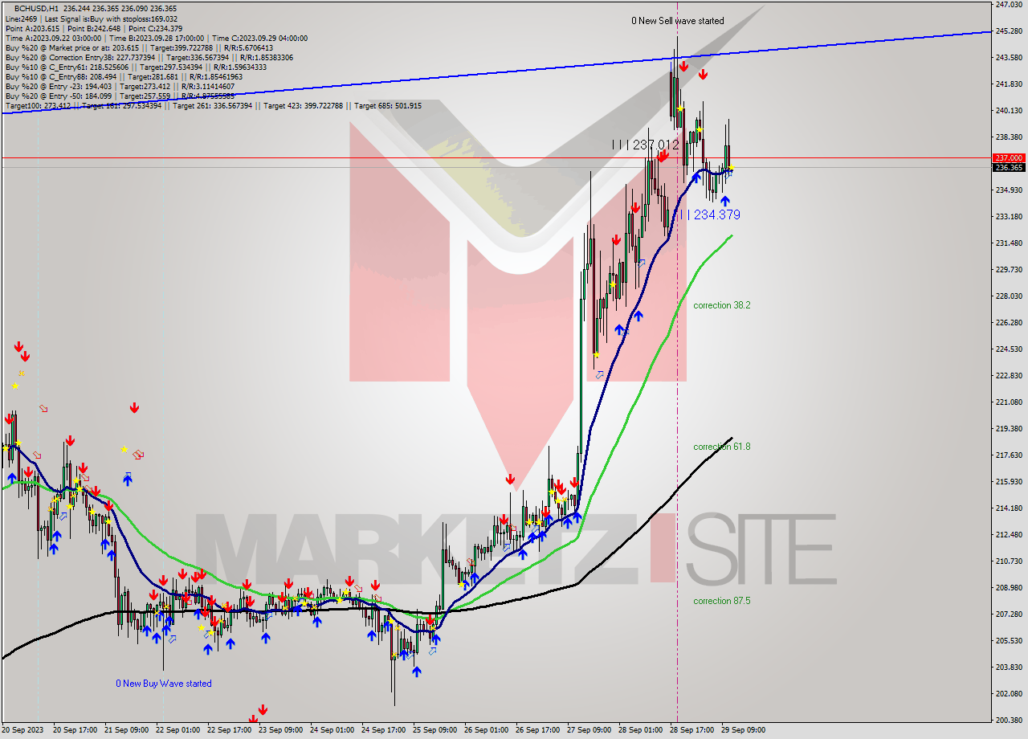Click the '21 Sep 09:00' time label

tap(127, 731)
